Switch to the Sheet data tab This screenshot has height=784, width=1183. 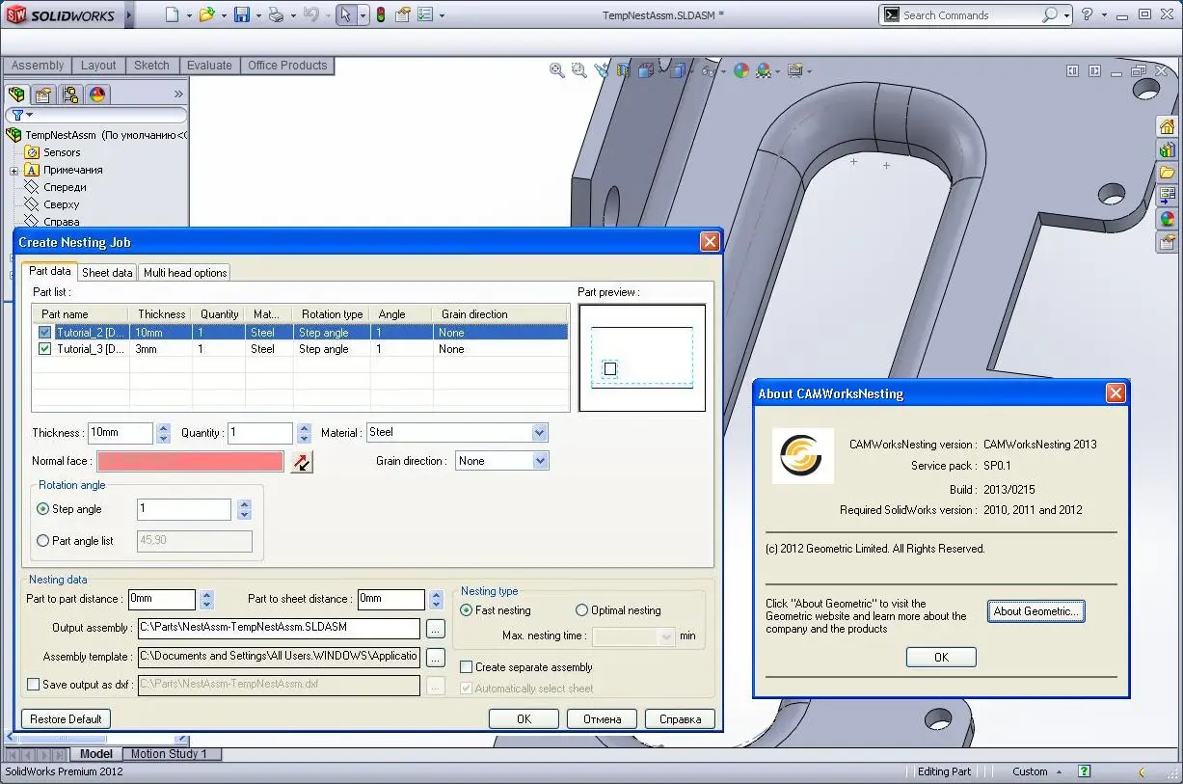pos(107,273)
